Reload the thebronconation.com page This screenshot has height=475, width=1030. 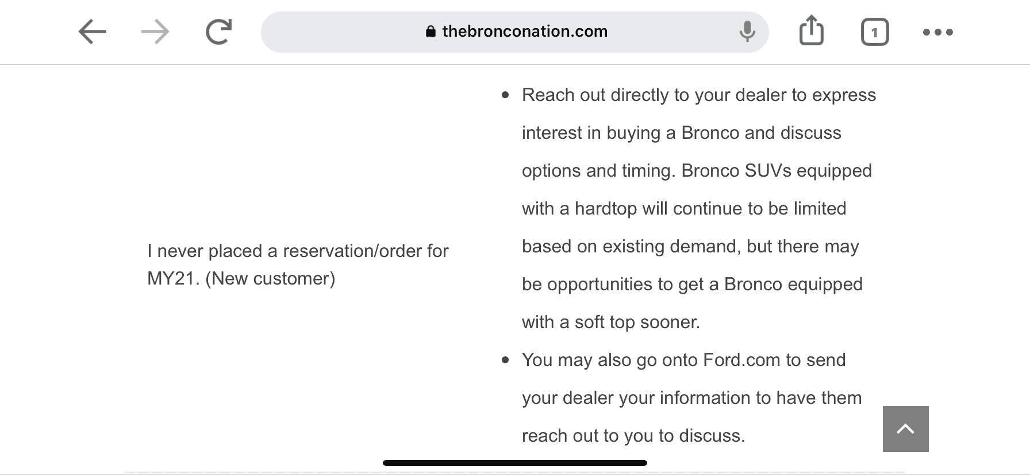click(x=218, y=32)
